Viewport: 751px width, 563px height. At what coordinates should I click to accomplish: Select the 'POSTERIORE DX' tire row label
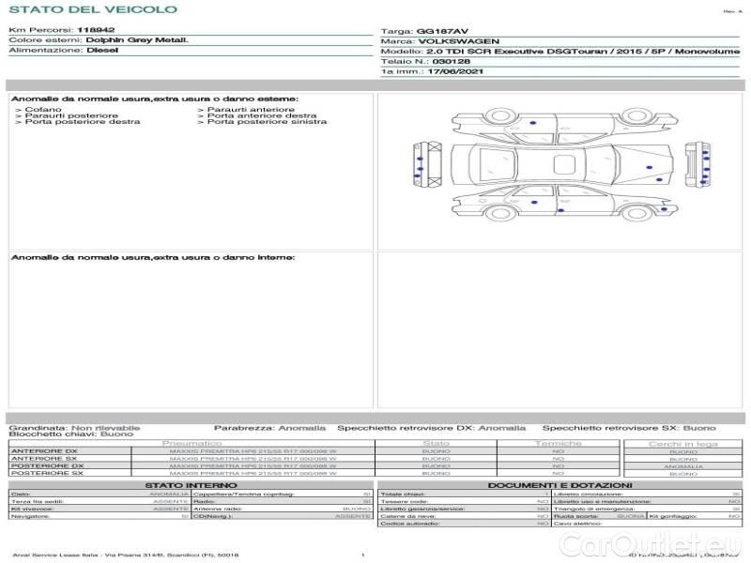48,465
